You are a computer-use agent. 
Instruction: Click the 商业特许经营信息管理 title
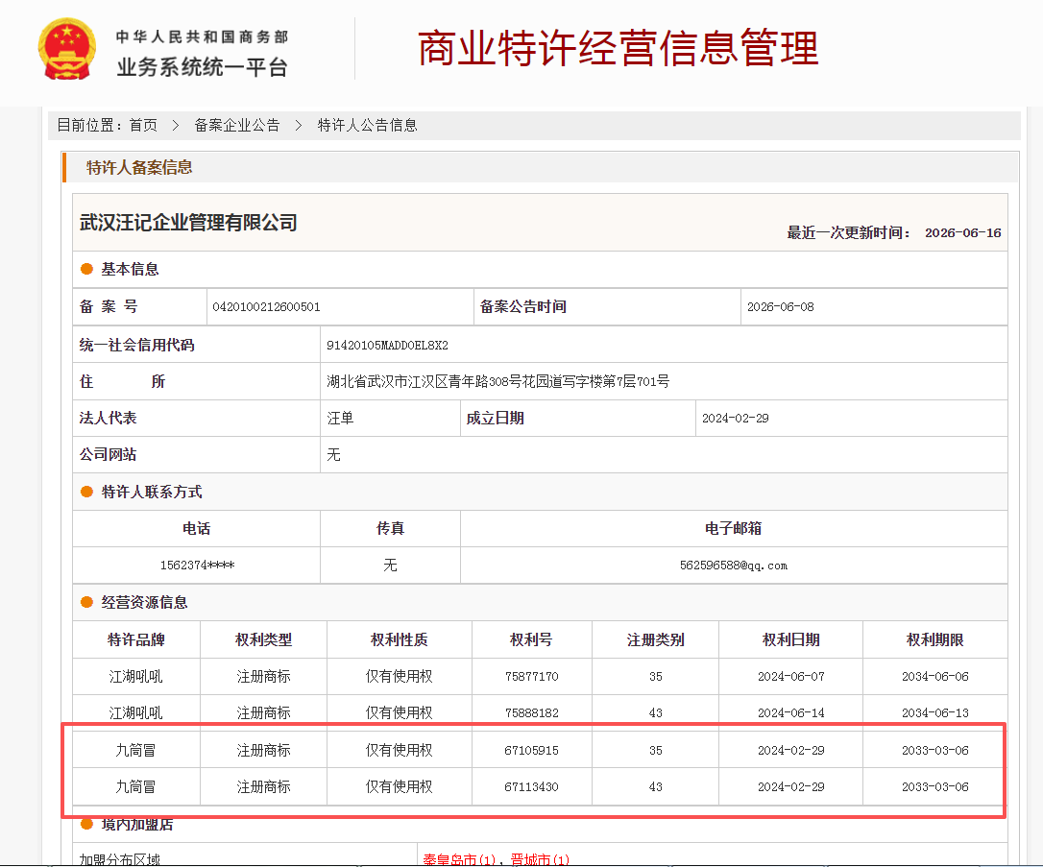point(618,48)
